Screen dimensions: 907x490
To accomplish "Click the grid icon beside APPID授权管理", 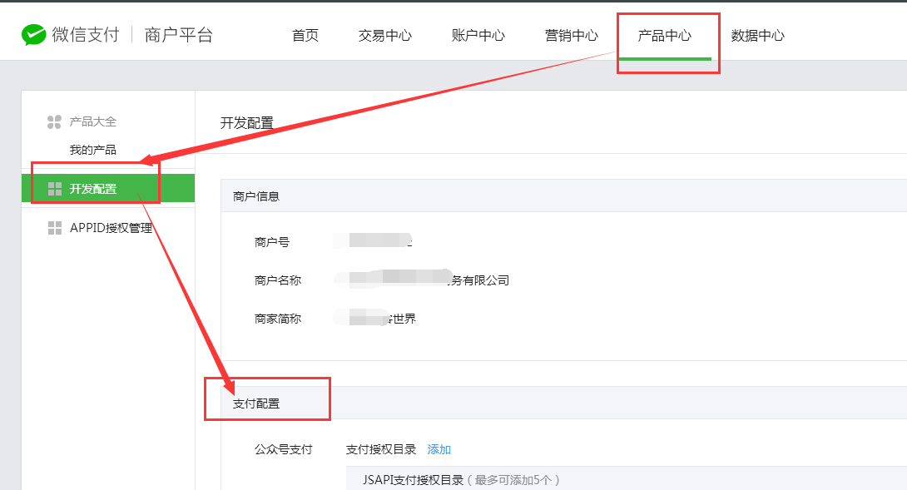I will [55, 228].
